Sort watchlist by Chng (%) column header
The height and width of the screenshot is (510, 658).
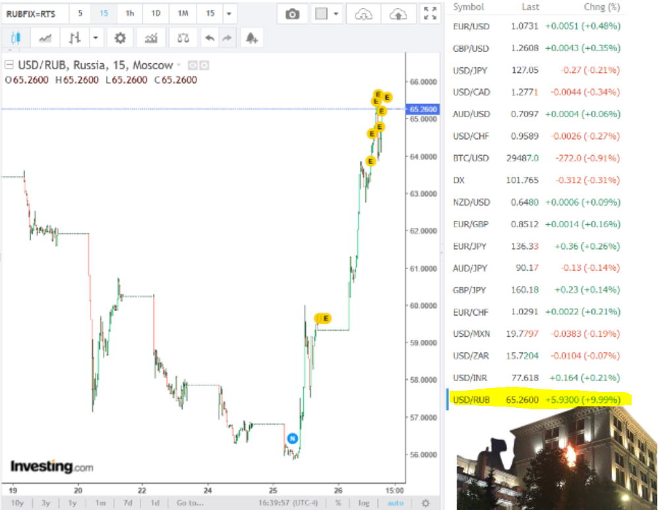[x=601, y=7]
